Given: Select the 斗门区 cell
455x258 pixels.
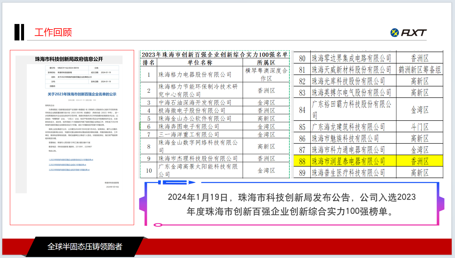Looking at the screenshot, I should (x=419, y=127).
